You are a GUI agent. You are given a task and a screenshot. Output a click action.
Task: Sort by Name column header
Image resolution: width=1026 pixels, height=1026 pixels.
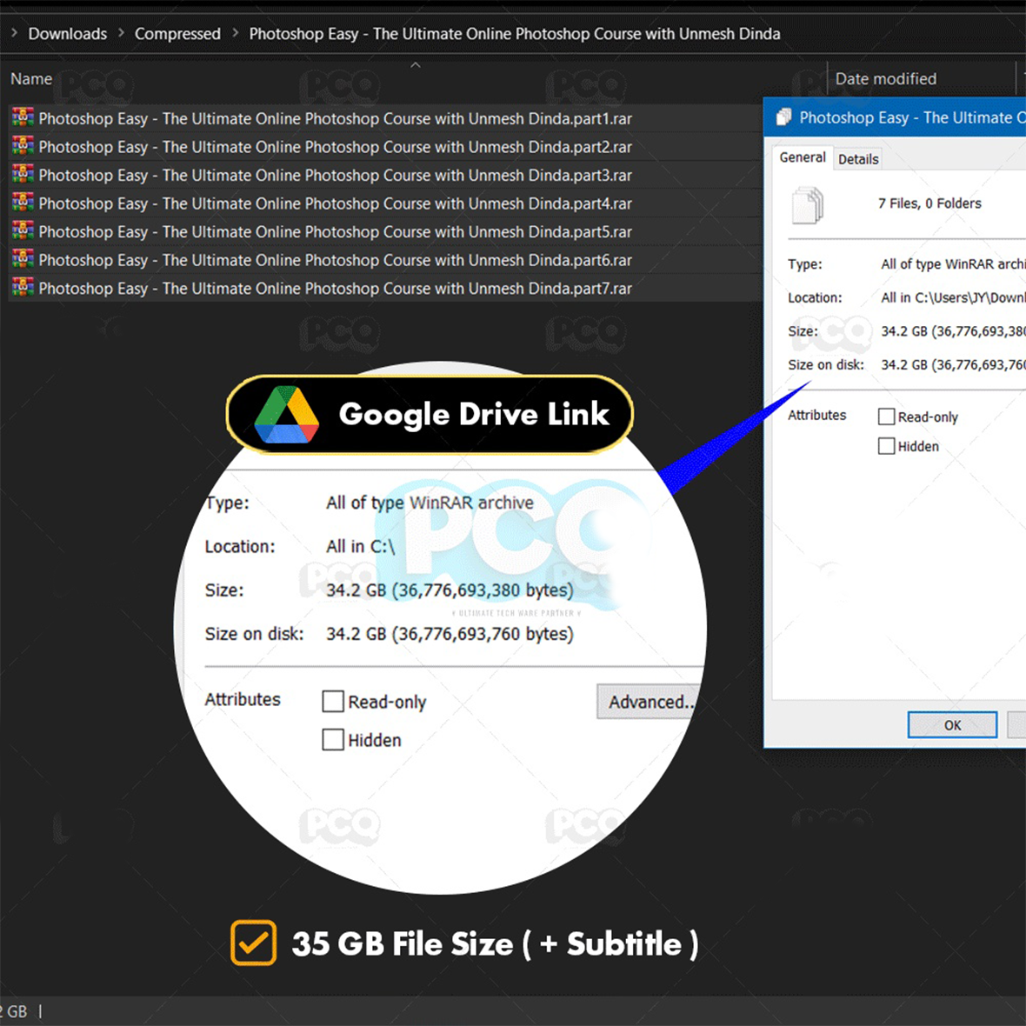[31, 78]
